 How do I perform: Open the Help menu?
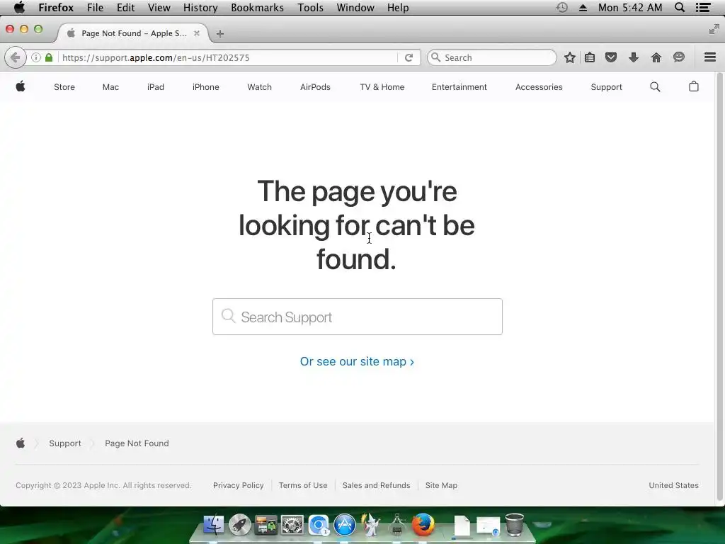click(398, 8)
